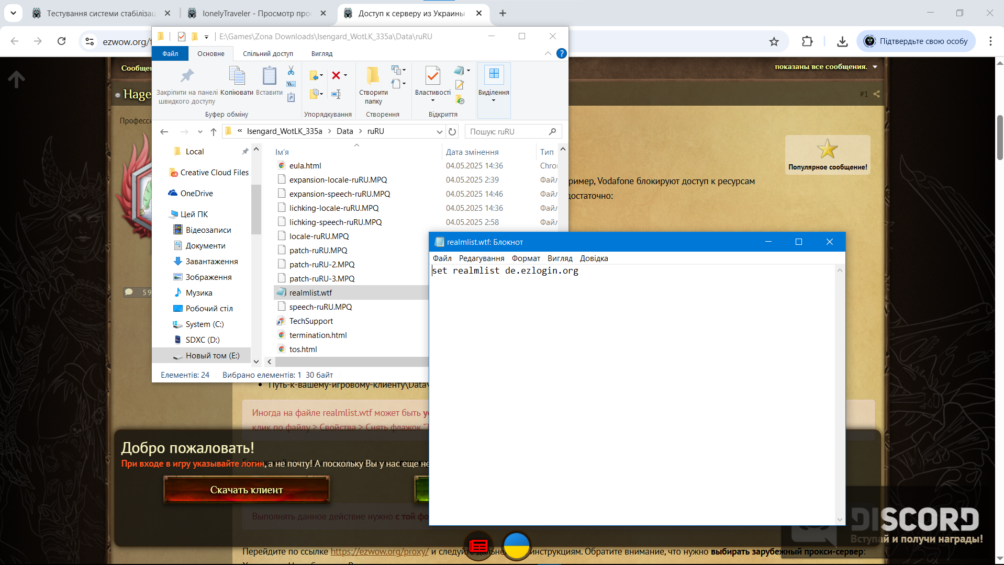Viewport: 1004px width, 565px height.
Task: Click the navigation pane vertical scrollbar
Action: 256,209
